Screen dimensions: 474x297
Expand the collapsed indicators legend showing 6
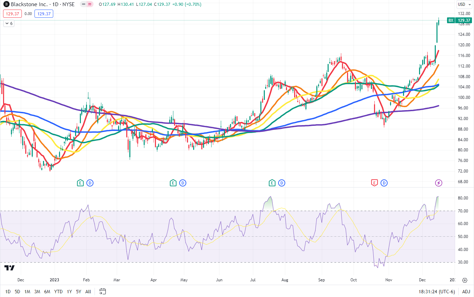coord(9,24)
